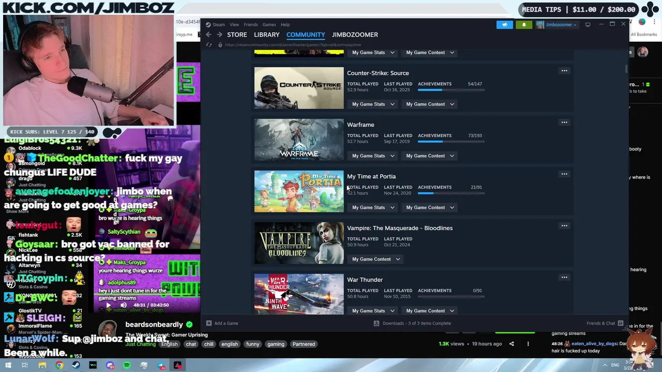Open File Explorer from the taskbar

pos(42,365)
